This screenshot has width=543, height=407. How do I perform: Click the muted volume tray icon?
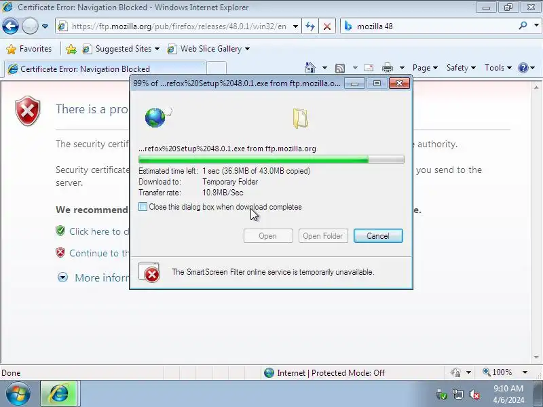coord(474,394)
